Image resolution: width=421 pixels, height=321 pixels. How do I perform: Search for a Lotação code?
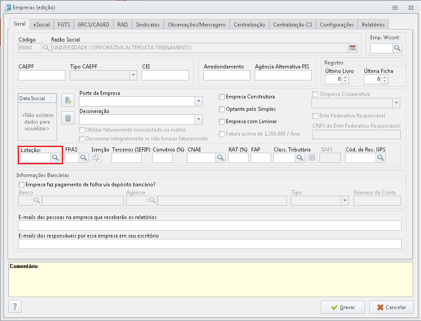[x=55, y=158]
